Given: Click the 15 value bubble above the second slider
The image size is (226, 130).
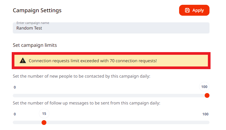Looking at the screenshot, I should pyautogui.click(x=44, y=114).
